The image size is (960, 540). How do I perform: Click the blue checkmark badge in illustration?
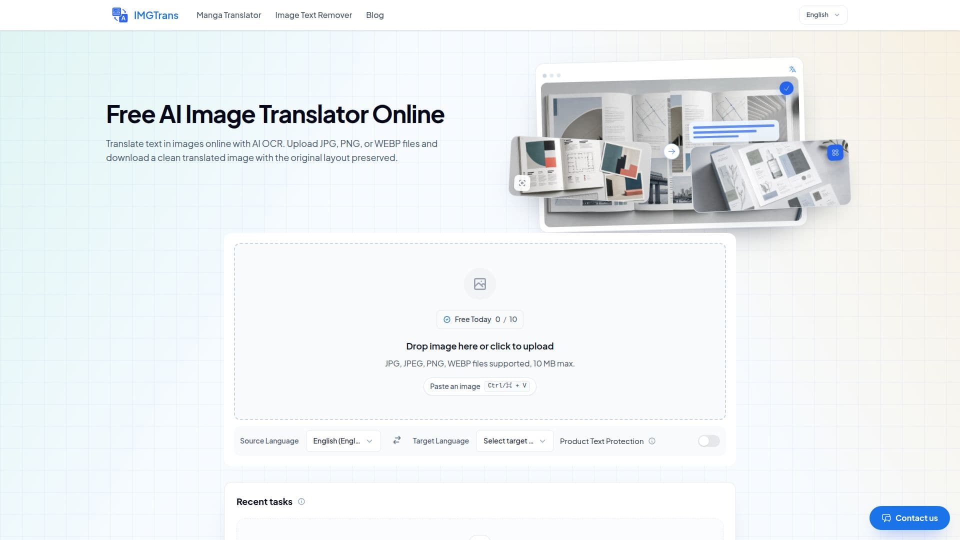[x=786, y=88]
